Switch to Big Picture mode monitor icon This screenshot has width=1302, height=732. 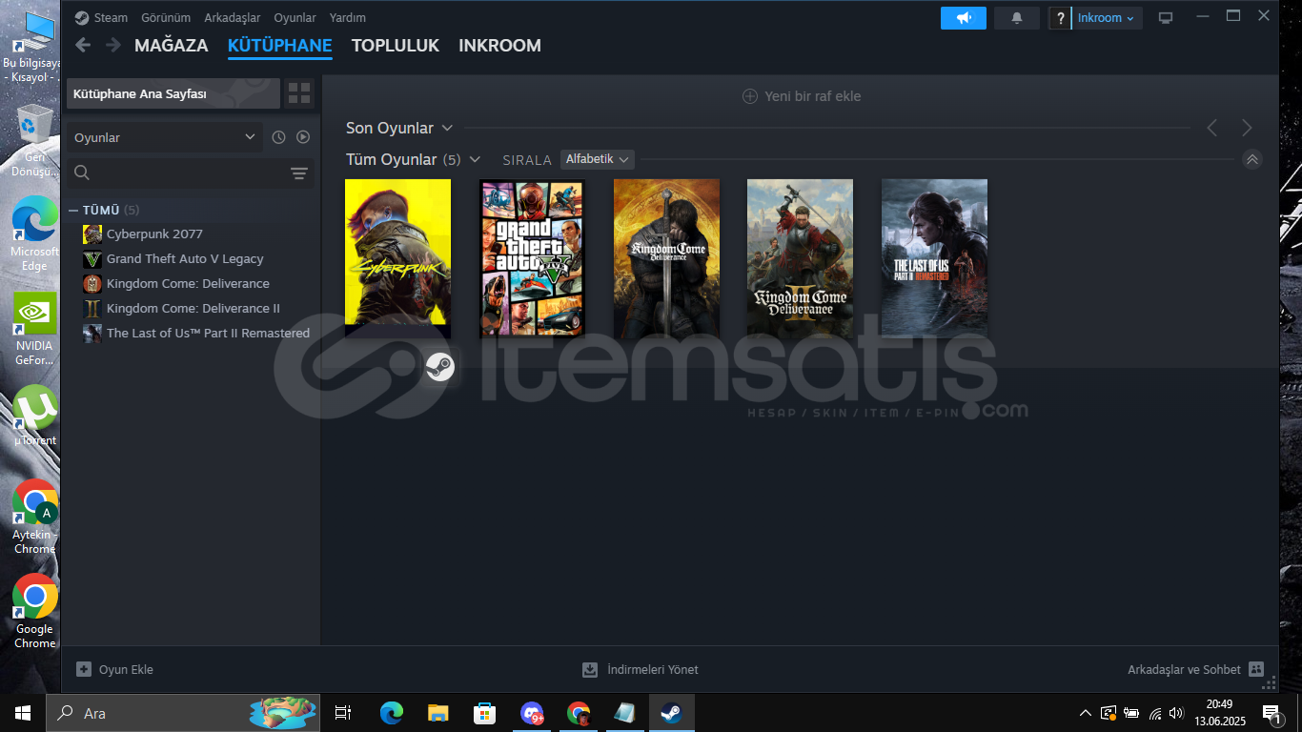pos(1165,18)
